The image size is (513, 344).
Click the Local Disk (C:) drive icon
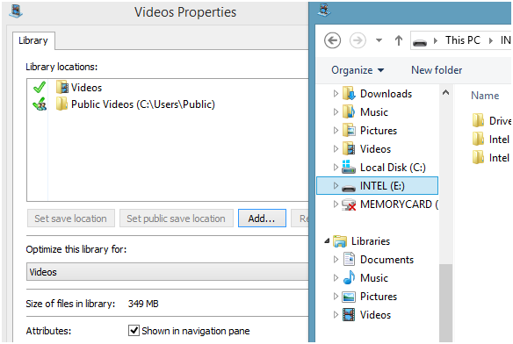coord(349,167)
